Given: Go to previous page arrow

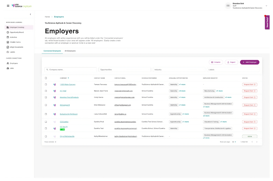Looking at the screenshot, I should 252,142.
